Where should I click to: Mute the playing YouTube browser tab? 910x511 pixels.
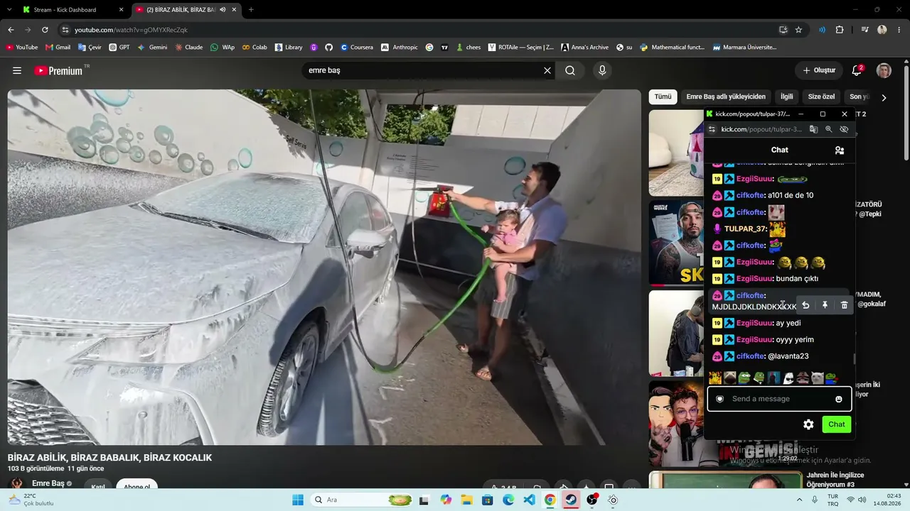point(223,10)
